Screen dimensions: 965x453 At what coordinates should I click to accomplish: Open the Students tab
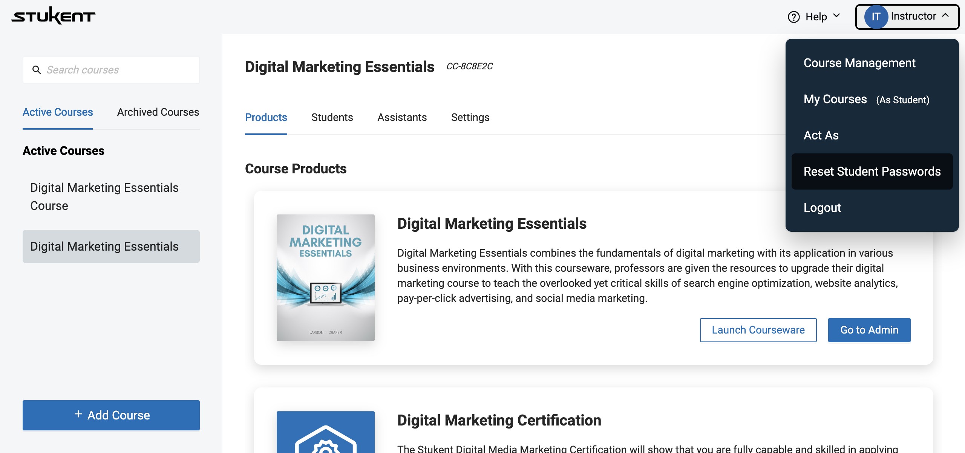(x=332, y=118)
